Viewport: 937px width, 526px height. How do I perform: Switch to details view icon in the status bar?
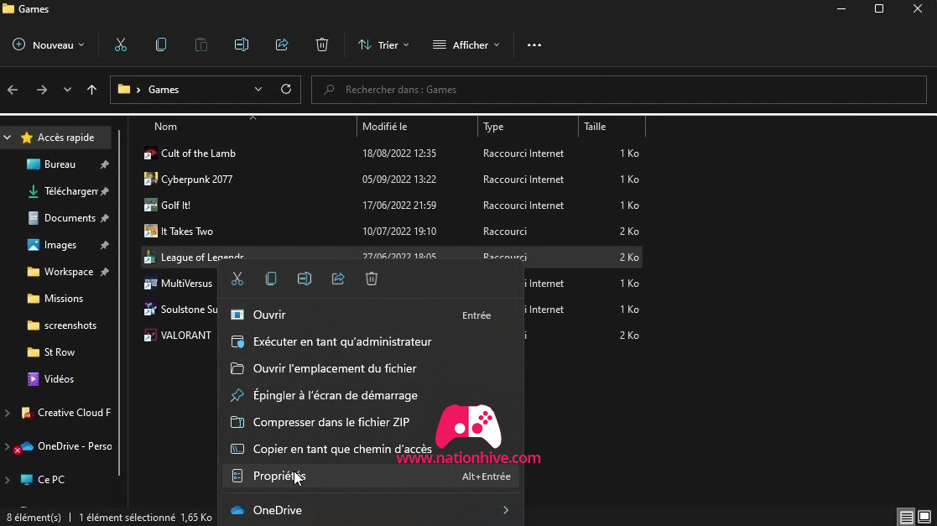pos(907,517)
